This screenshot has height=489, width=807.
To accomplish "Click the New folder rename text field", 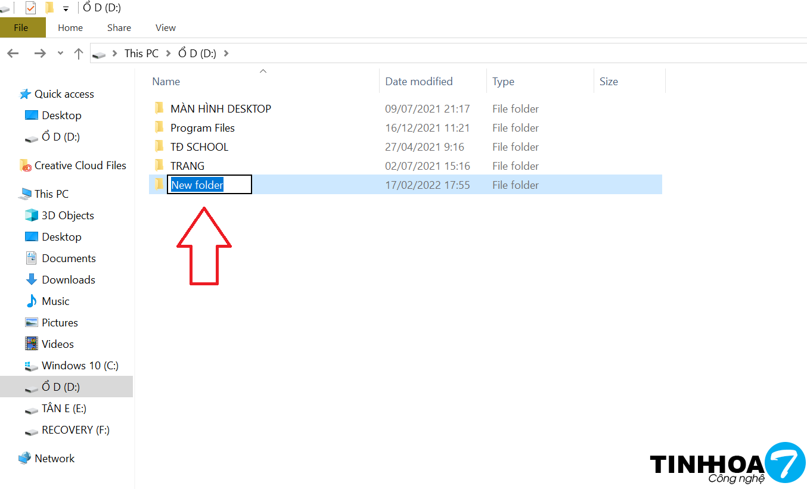I will tap(209, 185).
